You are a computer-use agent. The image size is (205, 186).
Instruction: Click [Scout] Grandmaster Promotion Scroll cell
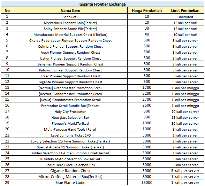point(70,100)
